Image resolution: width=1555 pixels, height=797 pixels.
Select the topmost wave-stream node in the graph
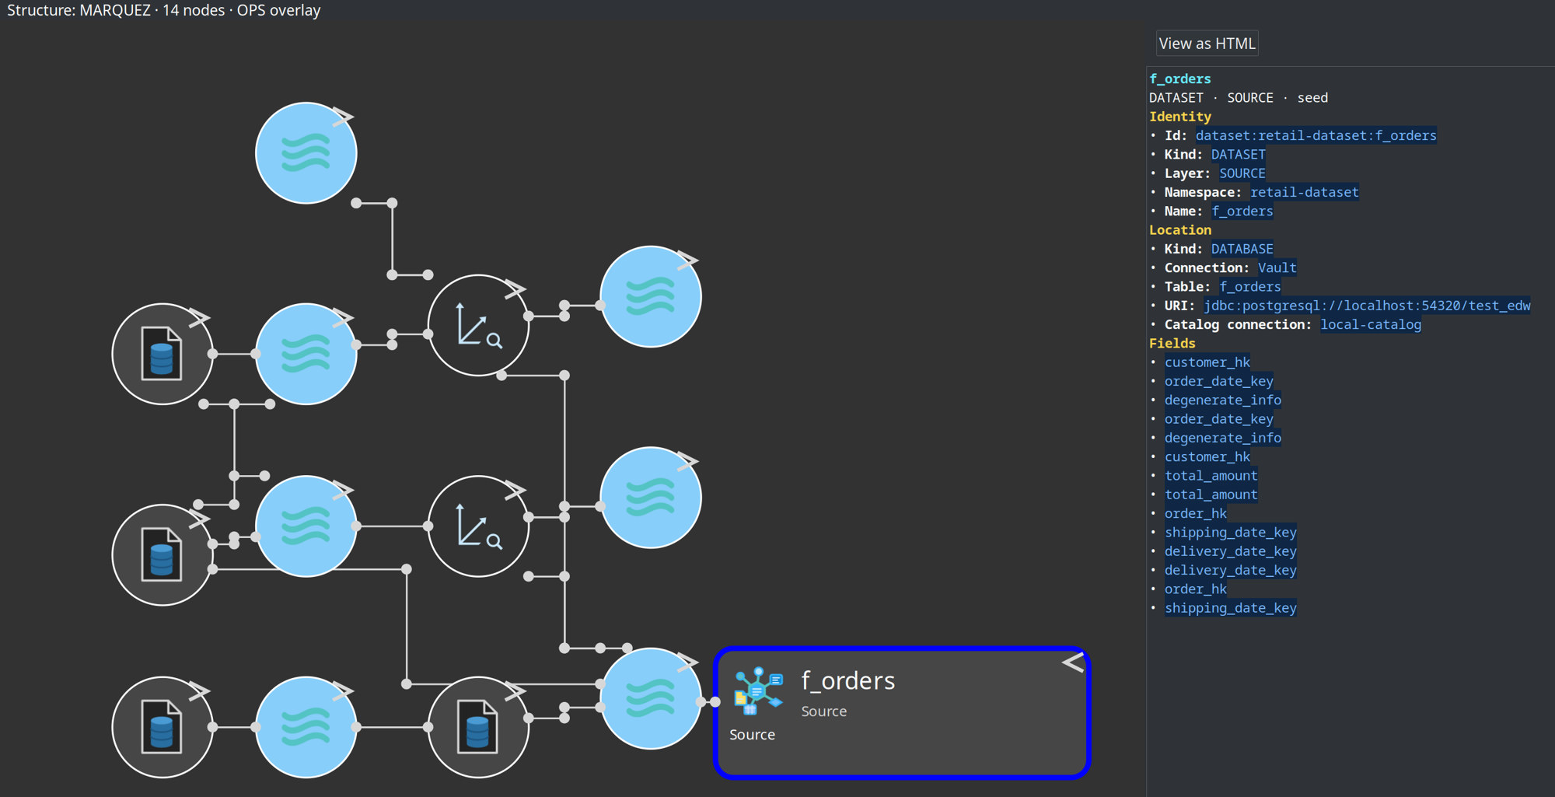pos(306,153)
